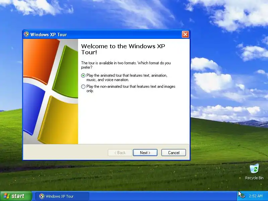Image resolution: width=268 pixels, height=201 pixels.
Task: Click the grayed-out Back button
Action: [120, 153]
